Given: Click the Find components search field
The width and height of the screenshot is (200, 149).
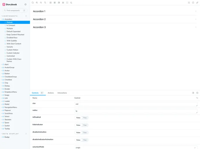Looking at the screenshot, I should [x=14, y=10].
